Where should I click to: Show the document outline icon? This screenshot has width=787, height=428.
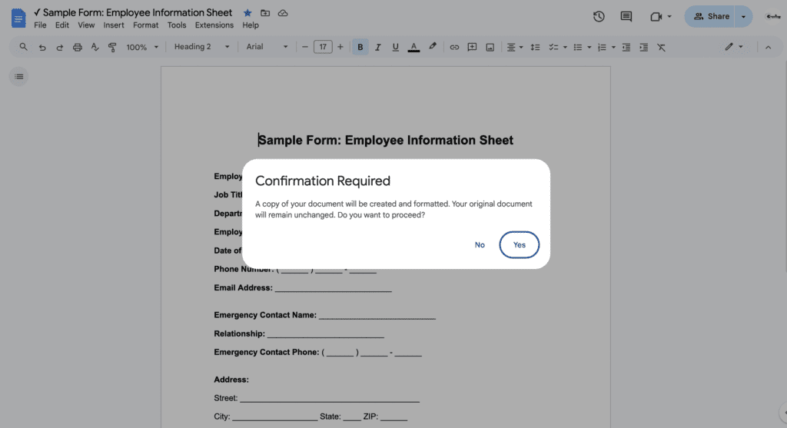point(18,77)
